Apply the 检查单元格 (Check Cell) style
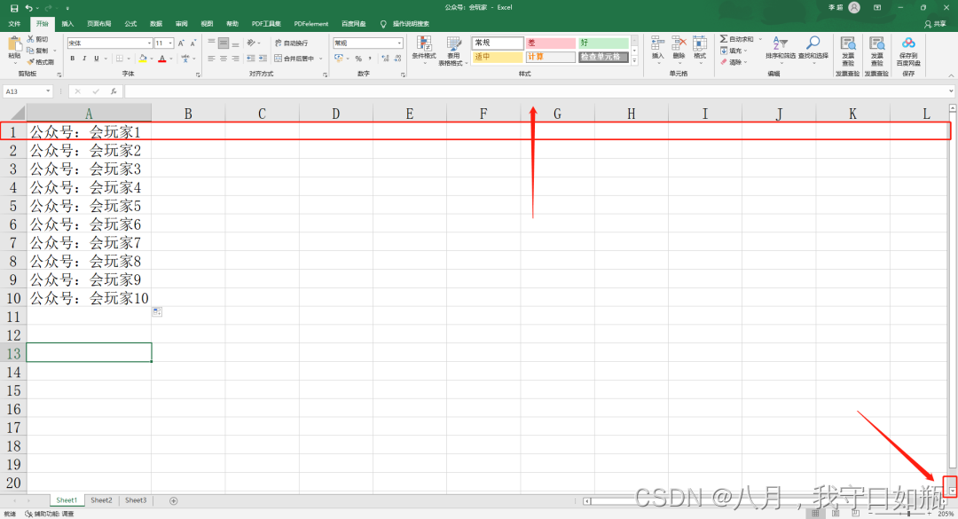Screen dimensions: 958x519 [603, 57]
